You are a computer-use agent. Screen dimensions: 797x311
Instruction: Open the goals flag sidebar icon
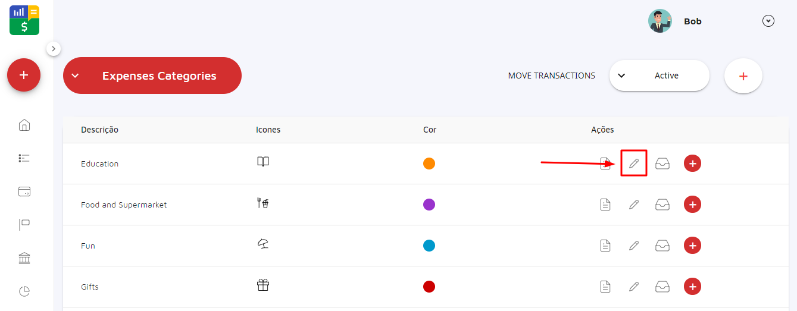(x=24, y=225)
